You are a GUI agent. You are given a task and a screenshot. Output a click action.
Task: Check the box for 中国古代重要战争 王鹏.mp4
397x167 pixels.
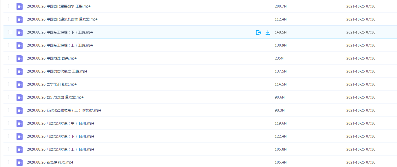pos(10,6)
